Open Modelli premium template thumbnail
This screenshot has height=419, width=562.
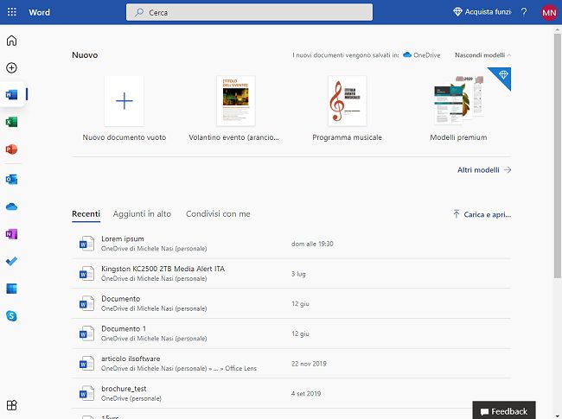coord(458,100)
